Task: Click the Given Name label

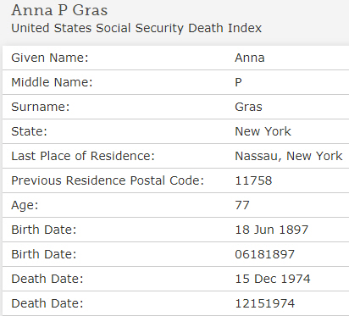Action: point(50,58)
